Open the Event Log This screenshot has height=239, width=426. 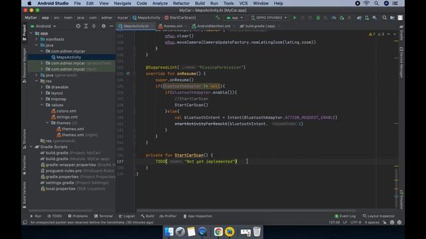[x=345, y=216]
